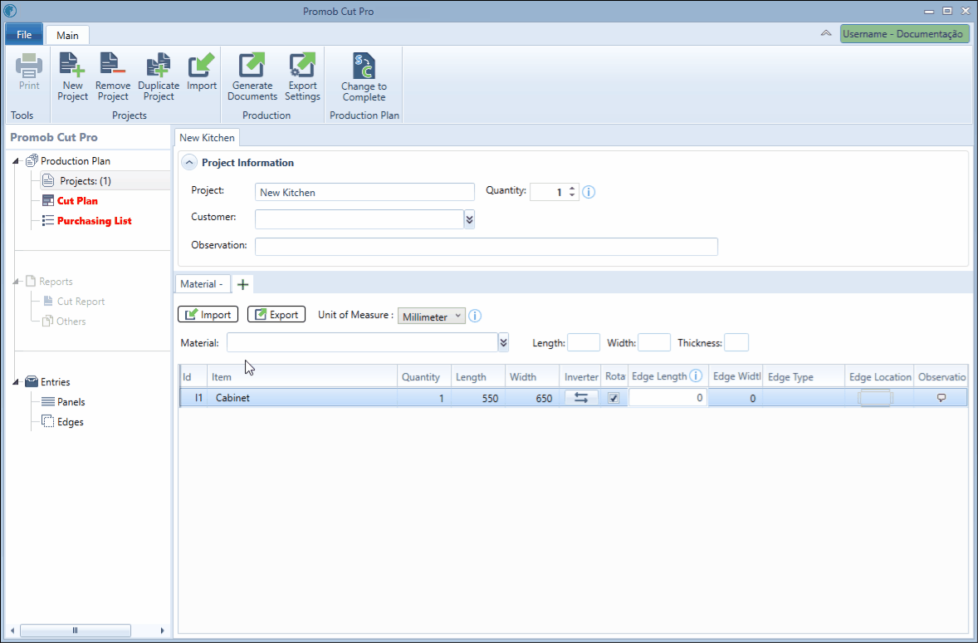Add new material tab with plus icon

tap(242, 284)
